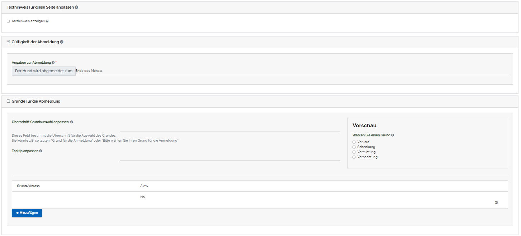Image resolution: width=521 pixels, height=236 pixels.
Task: Click the edit icon in the table row
Action: pyautogui.click(x=496, y=203)
